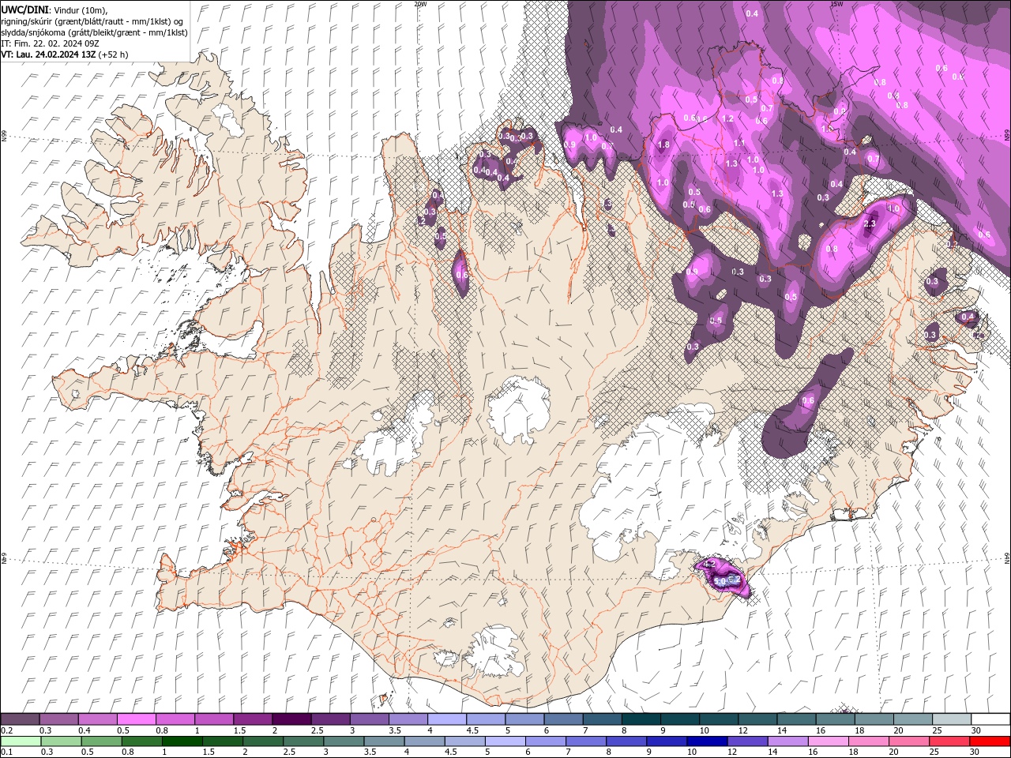The height and width of the screenshot is (758, 1011).
Task: Click the 25 label in the upper legend row
Action: 938,730
